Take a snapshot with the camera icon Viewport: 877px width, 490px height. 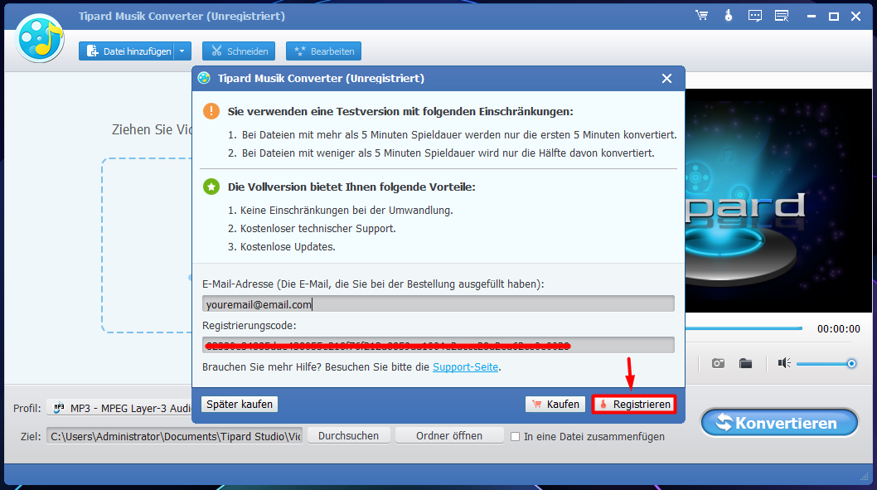[x=718, y=364]
